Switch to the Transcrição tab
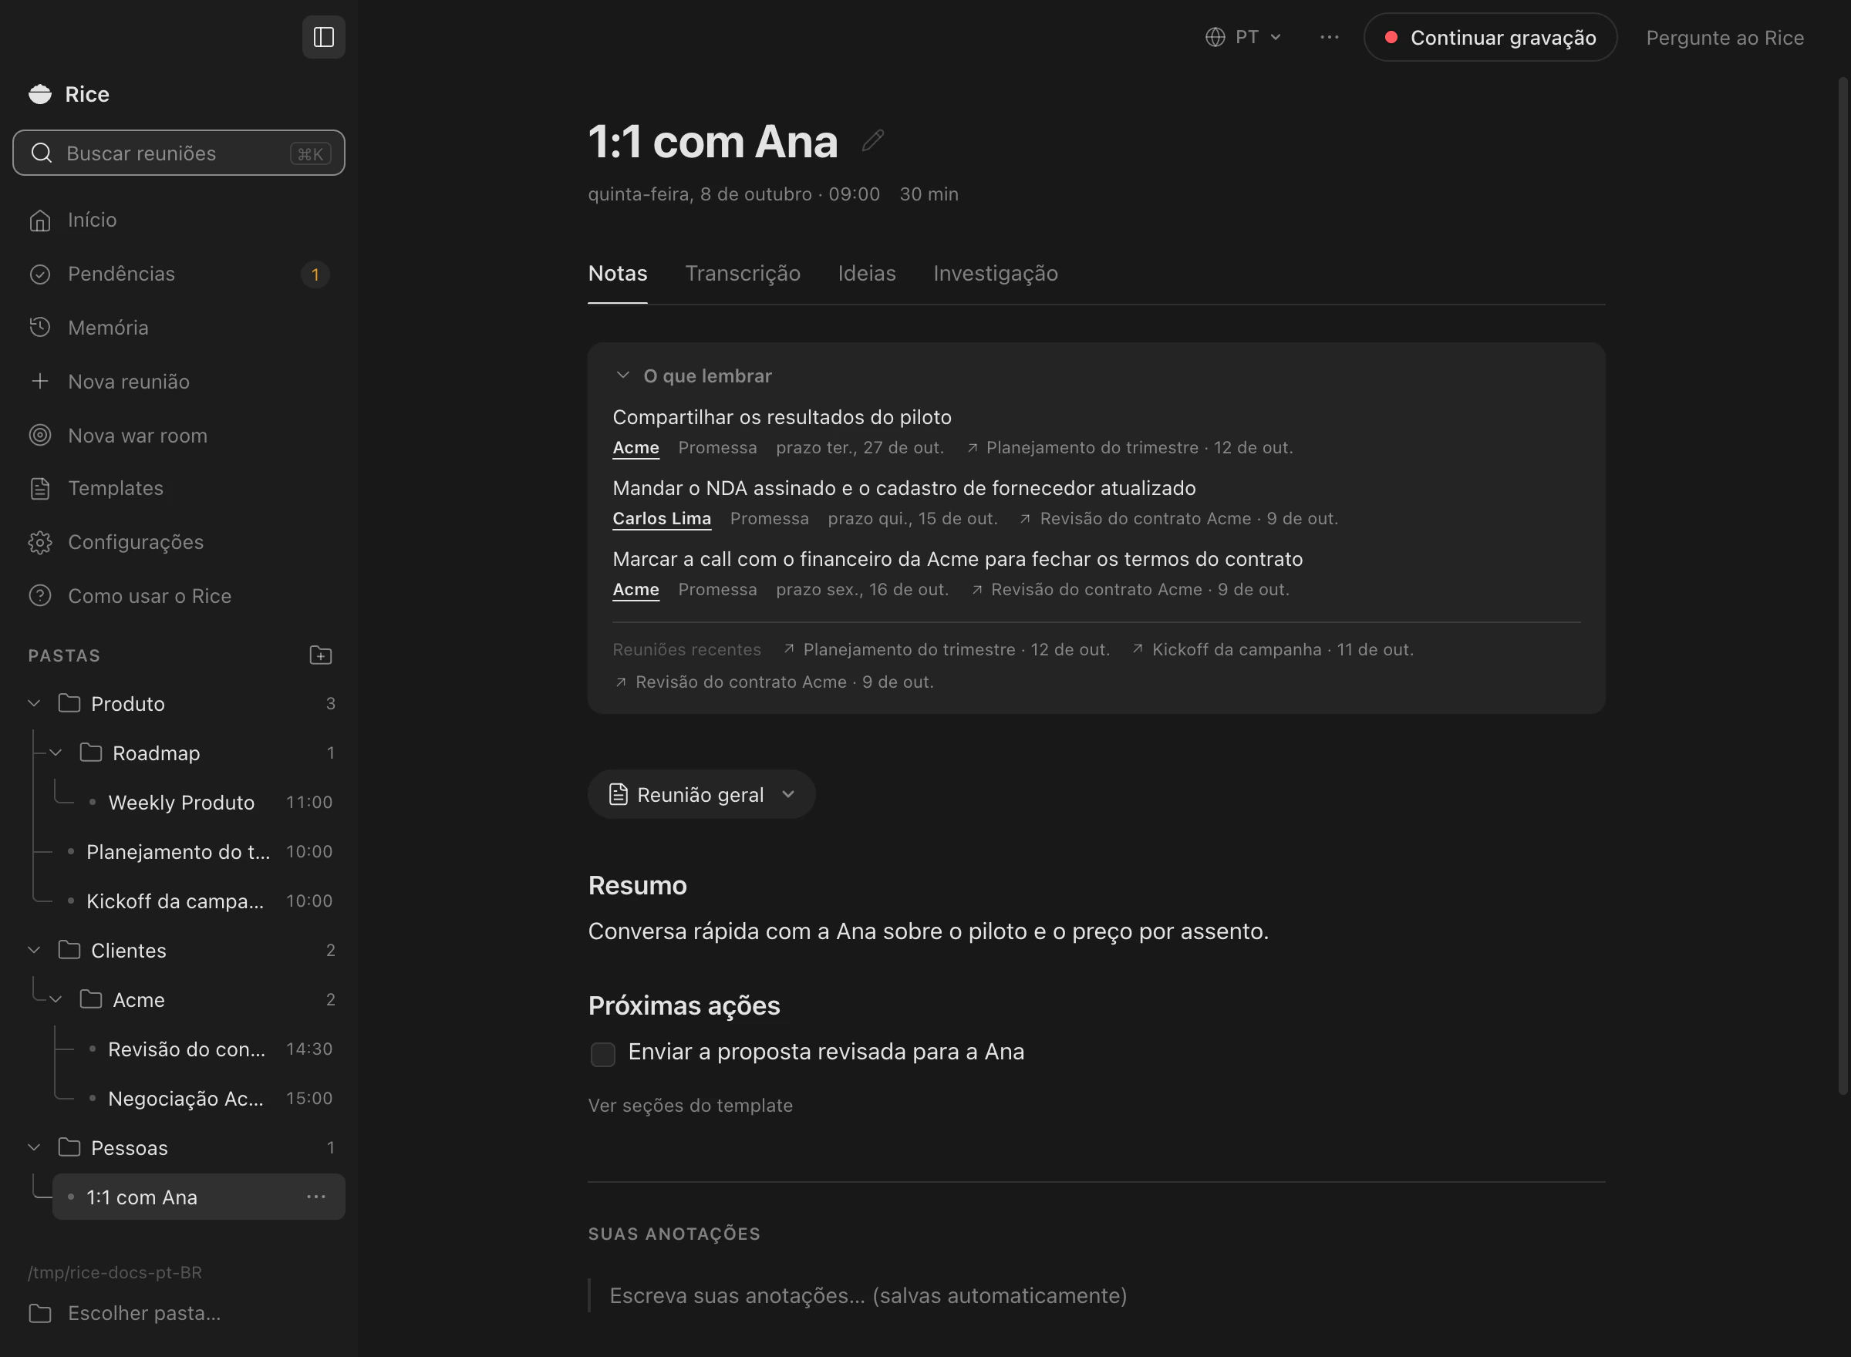 (743, 274)
